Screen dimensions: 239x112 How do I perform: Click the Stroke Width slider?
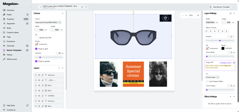[x=220, y=57]
